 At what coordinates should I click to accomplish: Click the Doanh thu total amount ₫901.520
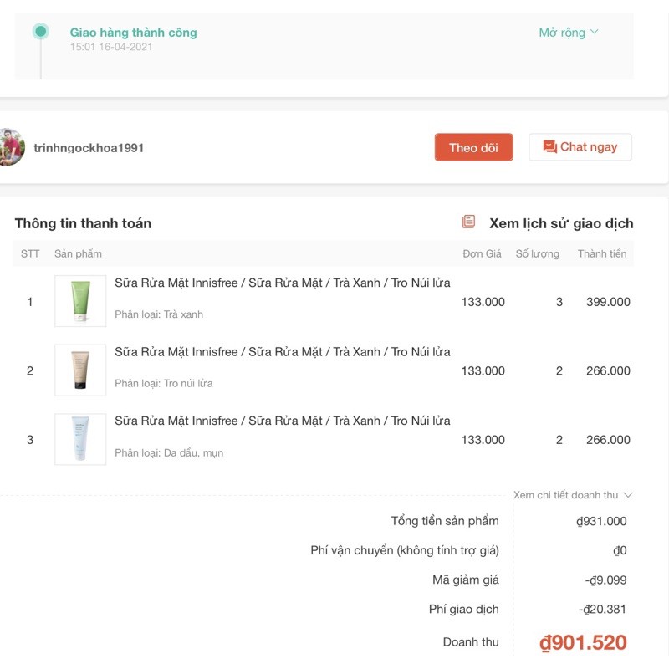point(583,642)
